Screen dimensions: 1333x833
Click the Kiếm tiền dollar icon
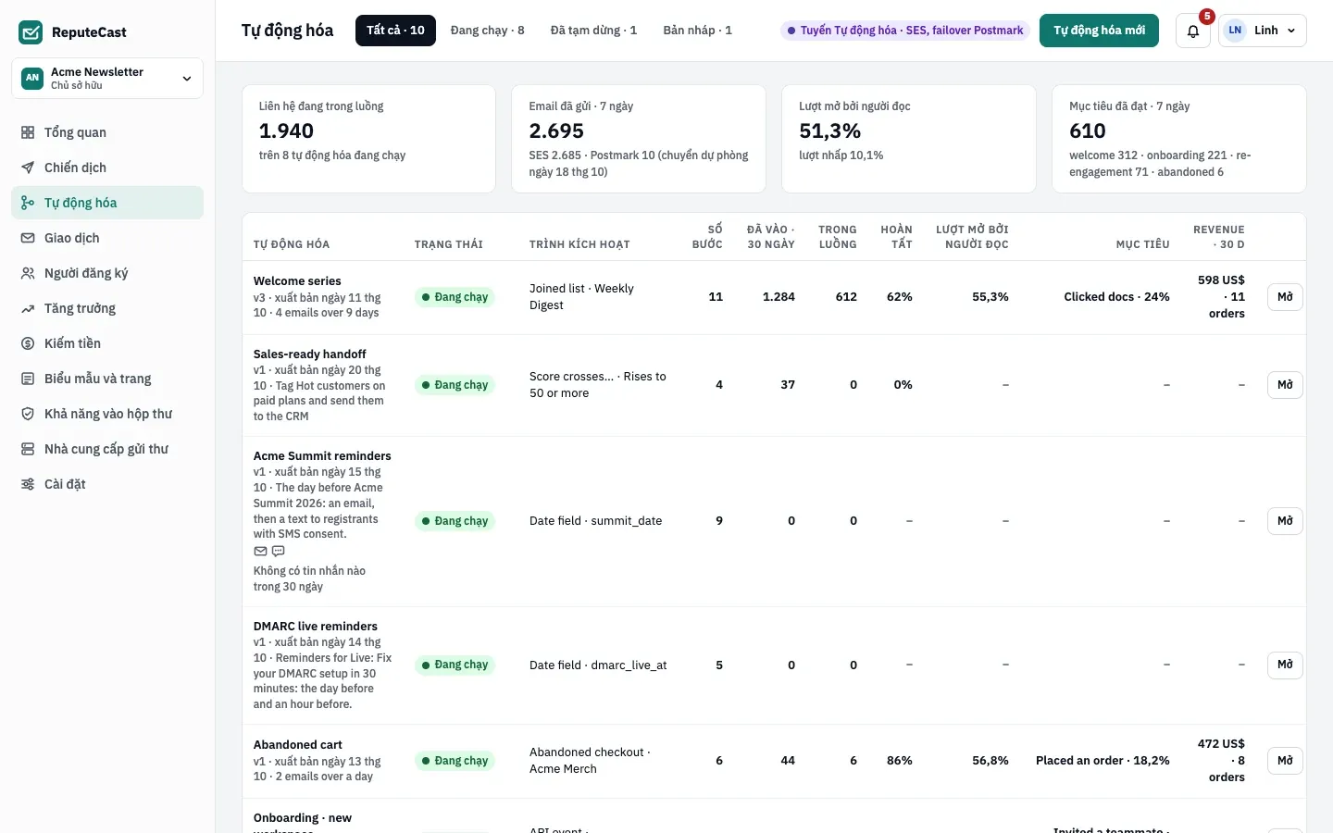[28, 343]
